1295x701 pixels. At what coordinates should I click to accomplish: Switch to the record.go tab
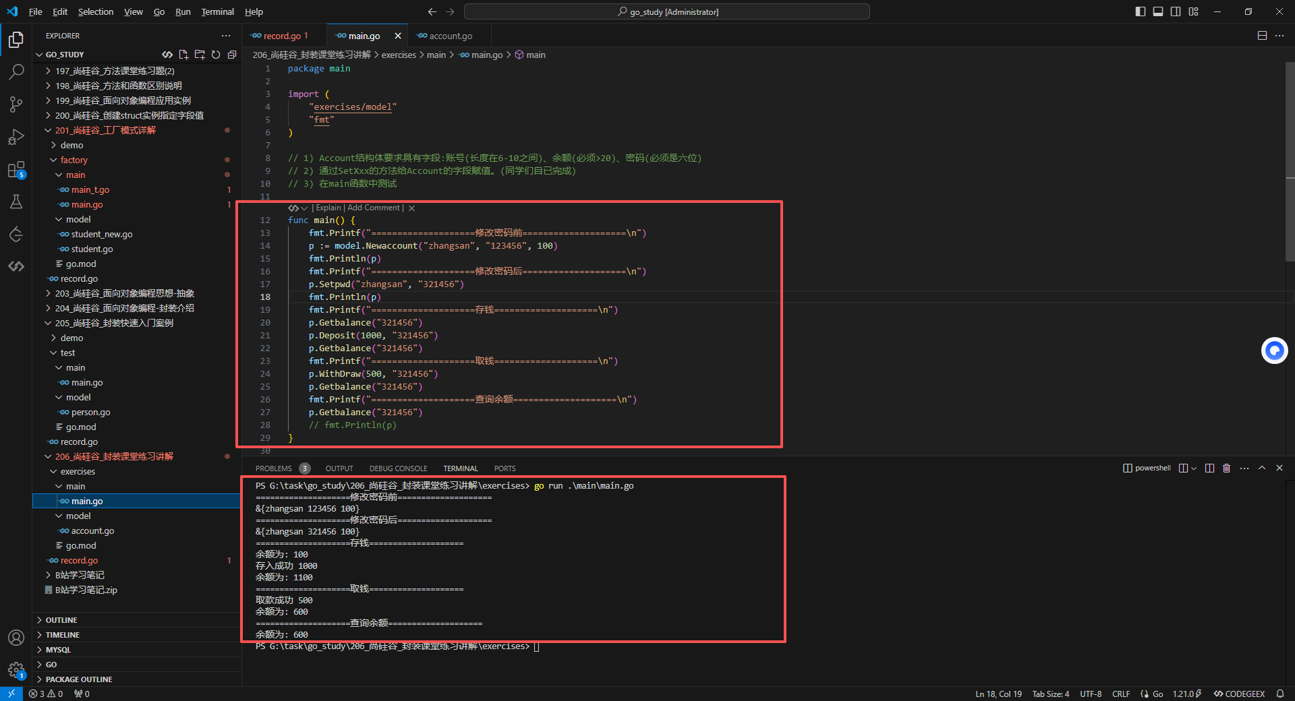[285, 36]
